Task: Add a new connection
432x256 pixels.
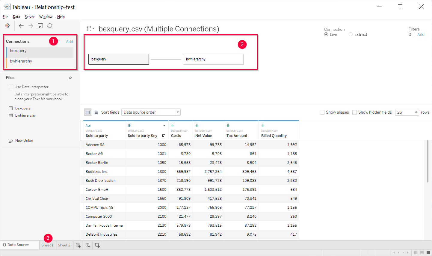Action: click(70, 42)
